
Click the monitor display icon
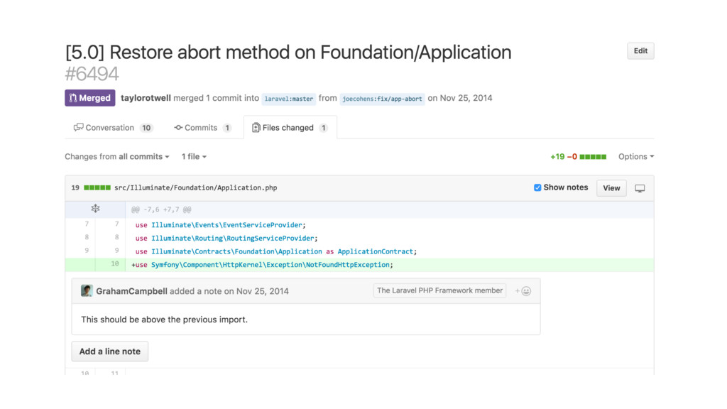pyautogui.click(x=640, y=188)
